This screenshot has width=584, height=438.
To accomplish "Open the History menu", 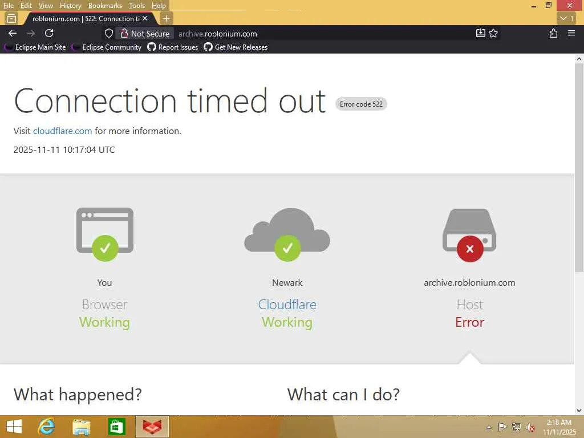I will [70, 6].
